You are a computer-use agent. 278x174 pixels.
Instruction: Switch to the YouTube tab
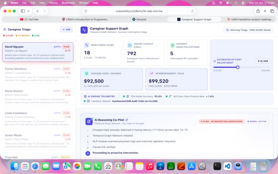[29, 19]
